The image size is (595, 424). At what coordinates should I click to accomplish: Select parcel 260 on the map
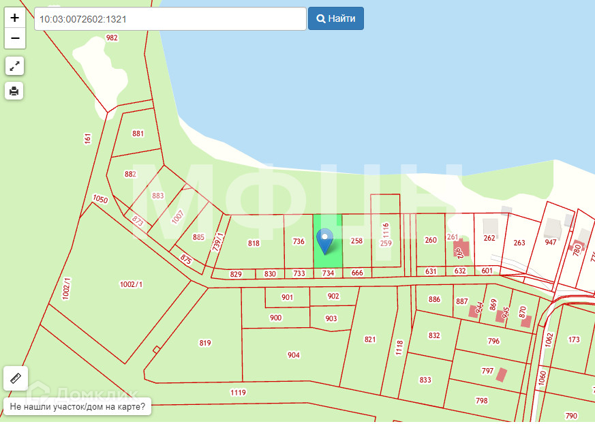point(431,240)
